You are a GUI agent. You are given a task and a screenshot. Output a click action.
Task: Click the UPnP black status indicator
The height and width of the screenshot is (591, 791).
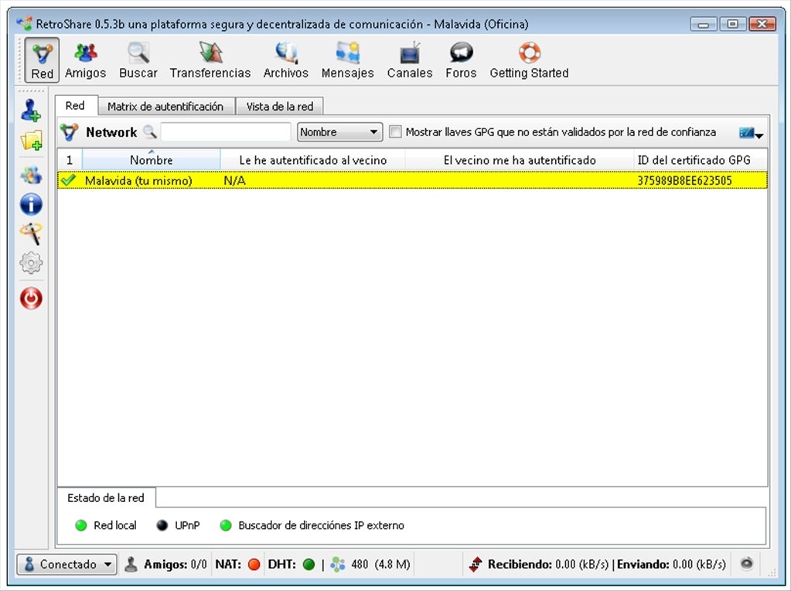[x=162, y=525]
